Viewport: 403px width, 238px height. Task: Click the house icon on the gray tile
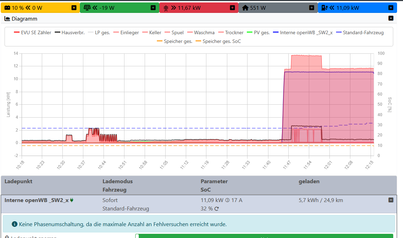click(x=246, y=7)
